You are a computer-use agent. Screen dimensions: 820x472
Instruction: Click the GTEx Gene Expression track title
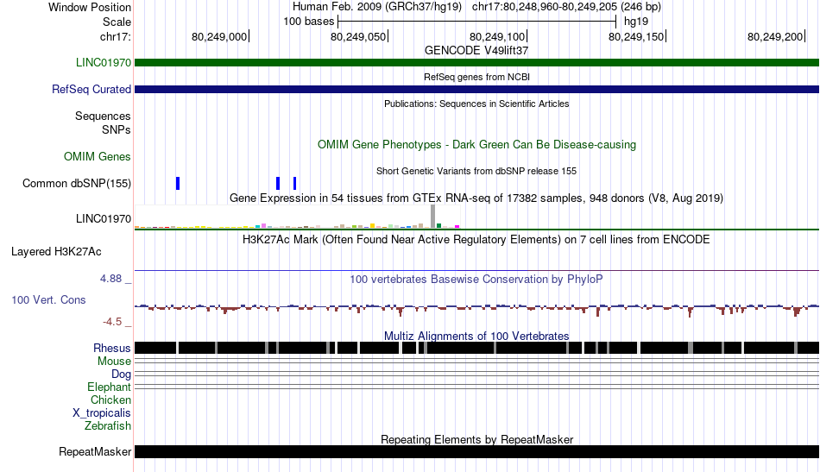(476, 198)
